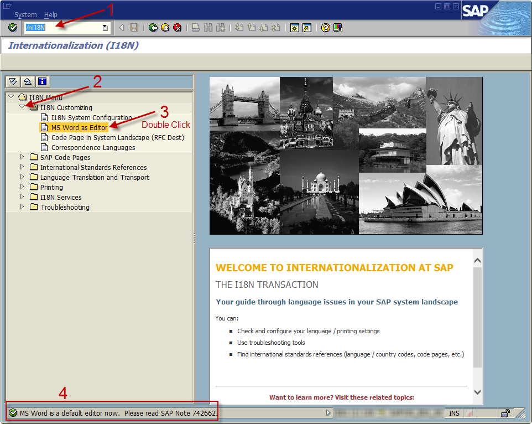Expand the Troubleshooting folder
532x424 pixels.
pyautogui.click(x=22, y=207)
